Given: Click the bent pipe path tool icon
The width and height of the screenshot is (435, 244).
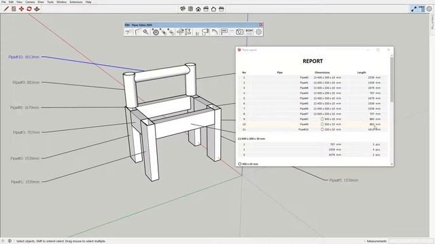Looking at the screenshot, I should [x=138, y=32].
